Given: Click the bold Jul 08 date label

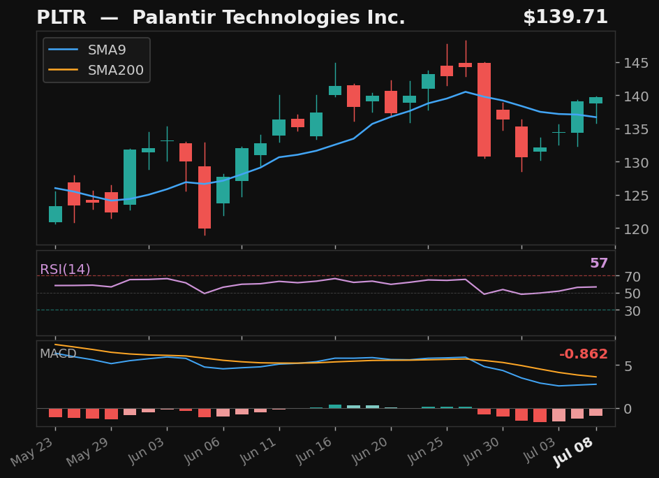Looking at the screenshot, I should coord(574,451).
